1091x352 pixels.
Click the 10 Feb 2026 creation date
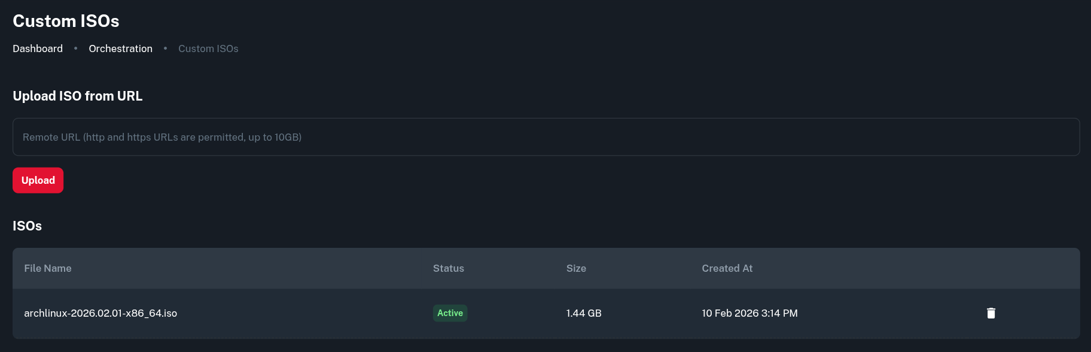(x=749, y=313)
